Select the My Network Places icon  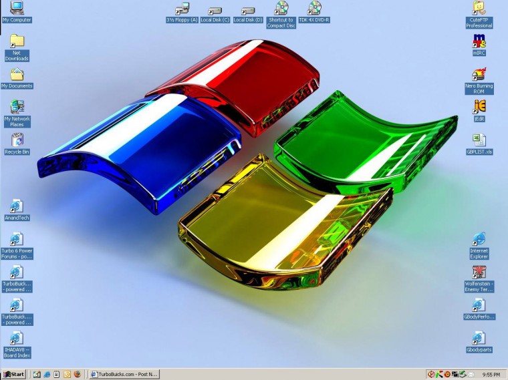click(17, 114)
